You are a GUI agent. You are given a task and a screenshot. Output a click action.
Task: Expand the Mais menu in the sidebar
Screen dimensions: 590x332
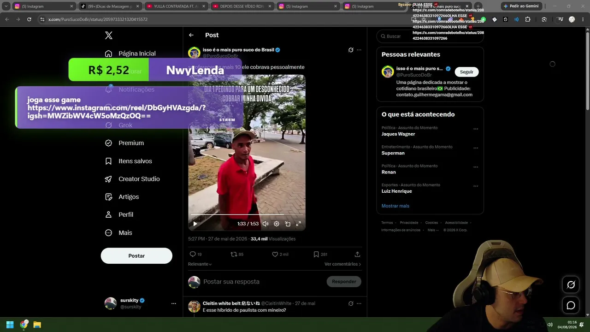(118, 233)
